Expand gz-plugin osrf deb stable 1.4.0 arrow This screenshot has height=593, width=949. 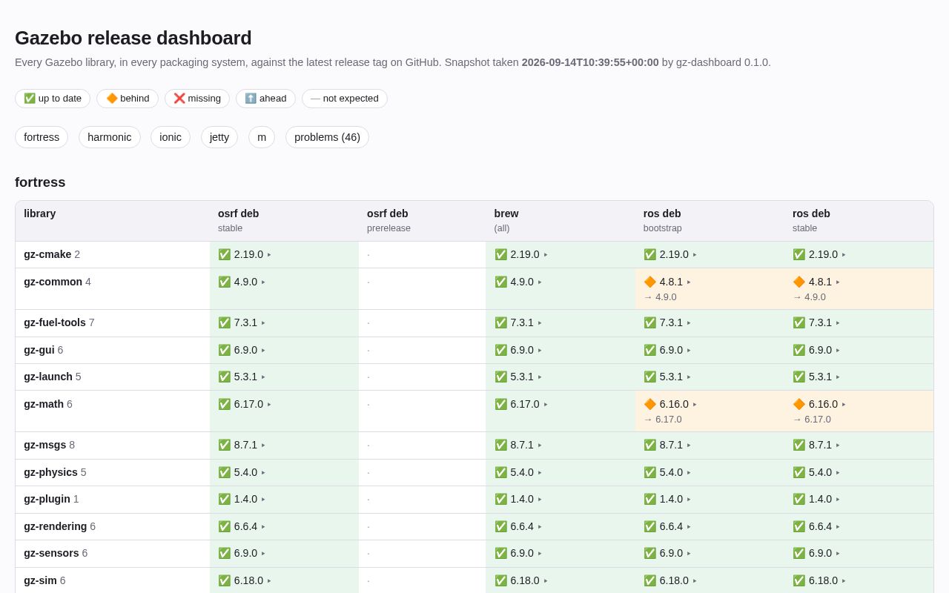point(263,500)
